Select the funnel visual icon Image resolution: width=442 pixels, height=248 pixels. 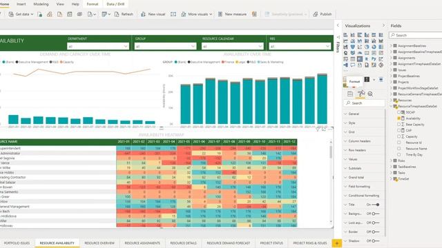(x=353, y=47)
